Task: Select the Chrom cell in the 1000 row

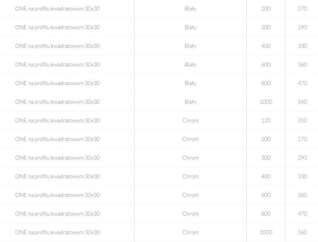Action: click(190, 232)
